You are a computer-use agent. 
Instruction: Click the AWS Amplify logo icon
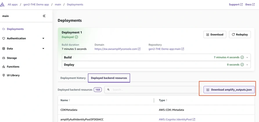point(2,5)
